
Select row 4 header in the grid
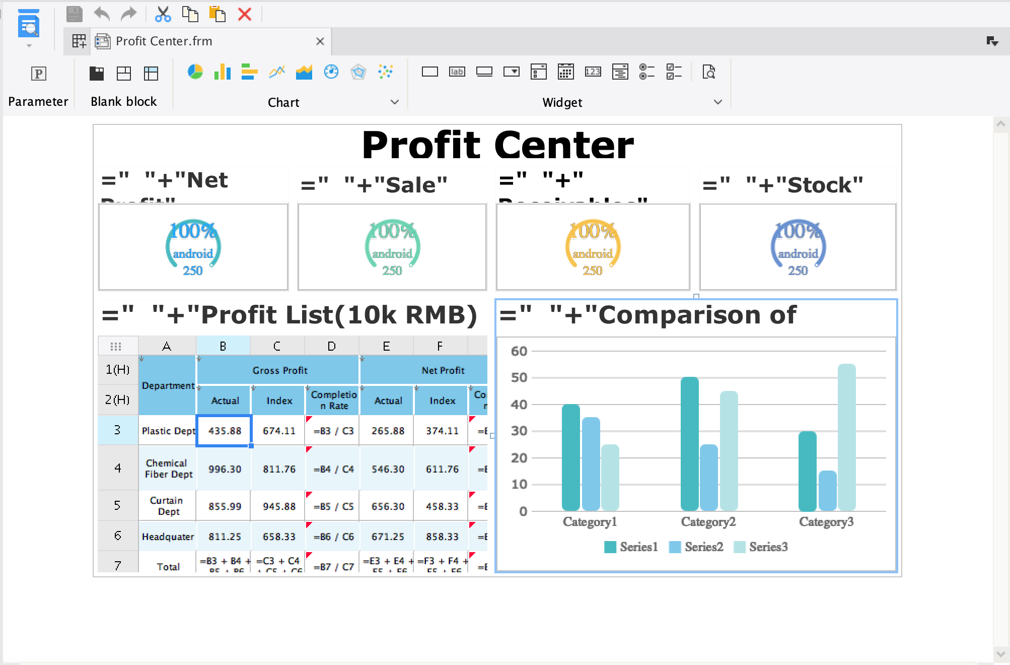[118, 468]
